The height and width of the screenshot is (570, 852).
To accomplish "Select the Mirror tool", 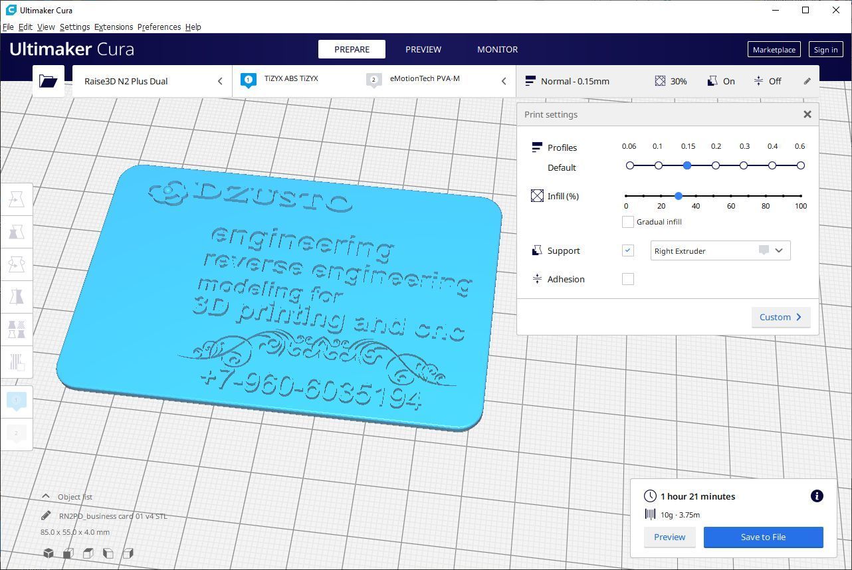I will point(17,297).
